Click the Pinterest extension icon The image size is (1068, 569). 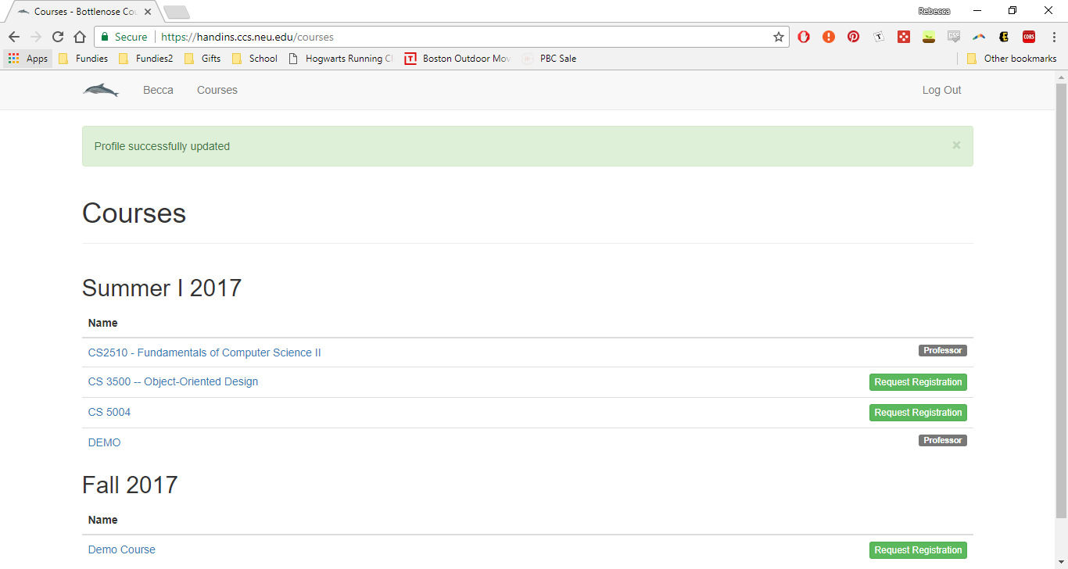[854, 37]
